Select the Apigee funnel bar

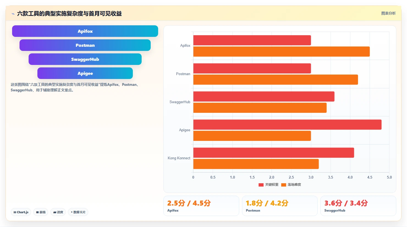(85, 73)
